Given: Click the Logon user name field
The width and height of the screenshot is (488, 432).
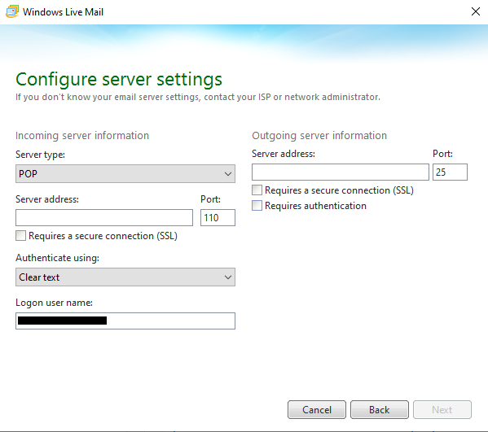Looking at the screenshot, I should [125, 321].
